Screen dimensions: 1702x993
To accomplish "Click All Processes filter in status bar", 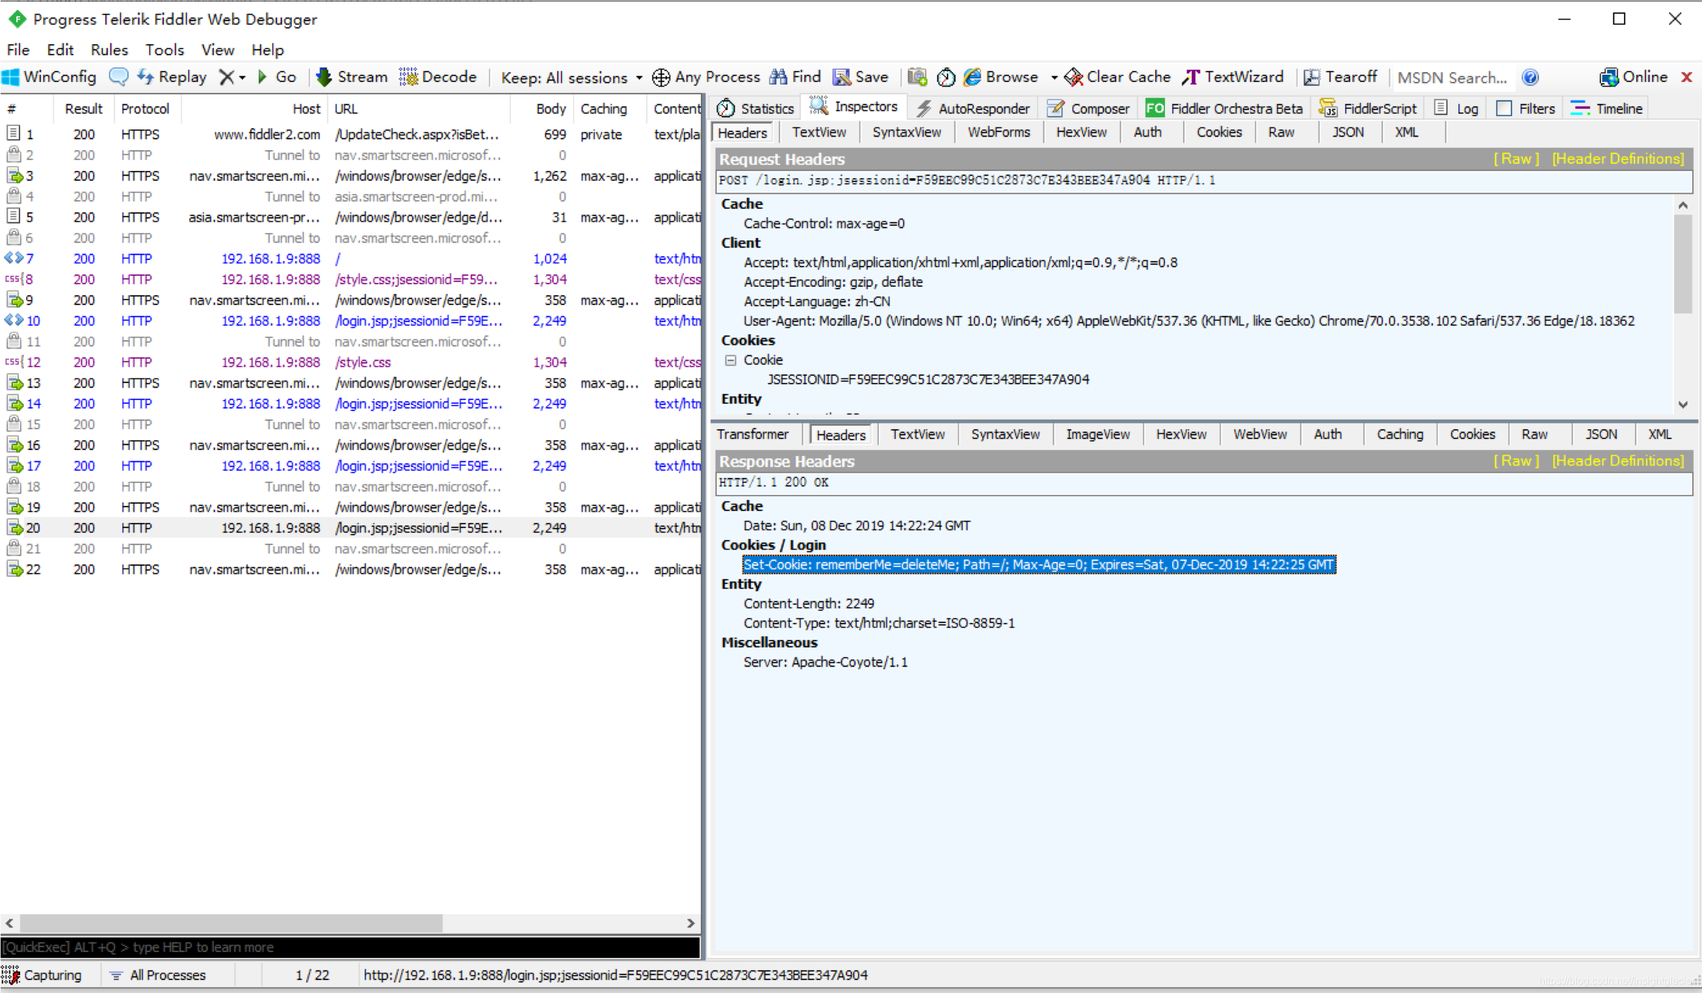I will point(159,975).
